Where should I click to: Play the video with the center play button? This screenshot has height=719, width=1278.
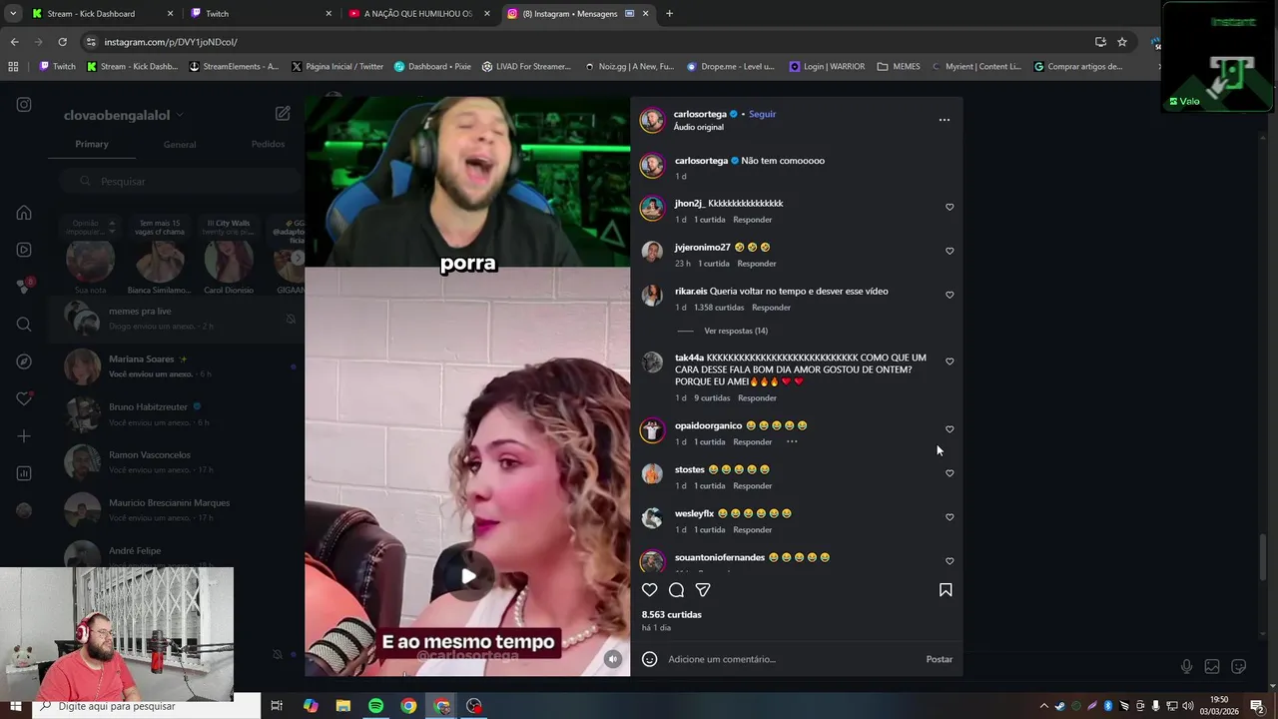[x=468, y=576]
